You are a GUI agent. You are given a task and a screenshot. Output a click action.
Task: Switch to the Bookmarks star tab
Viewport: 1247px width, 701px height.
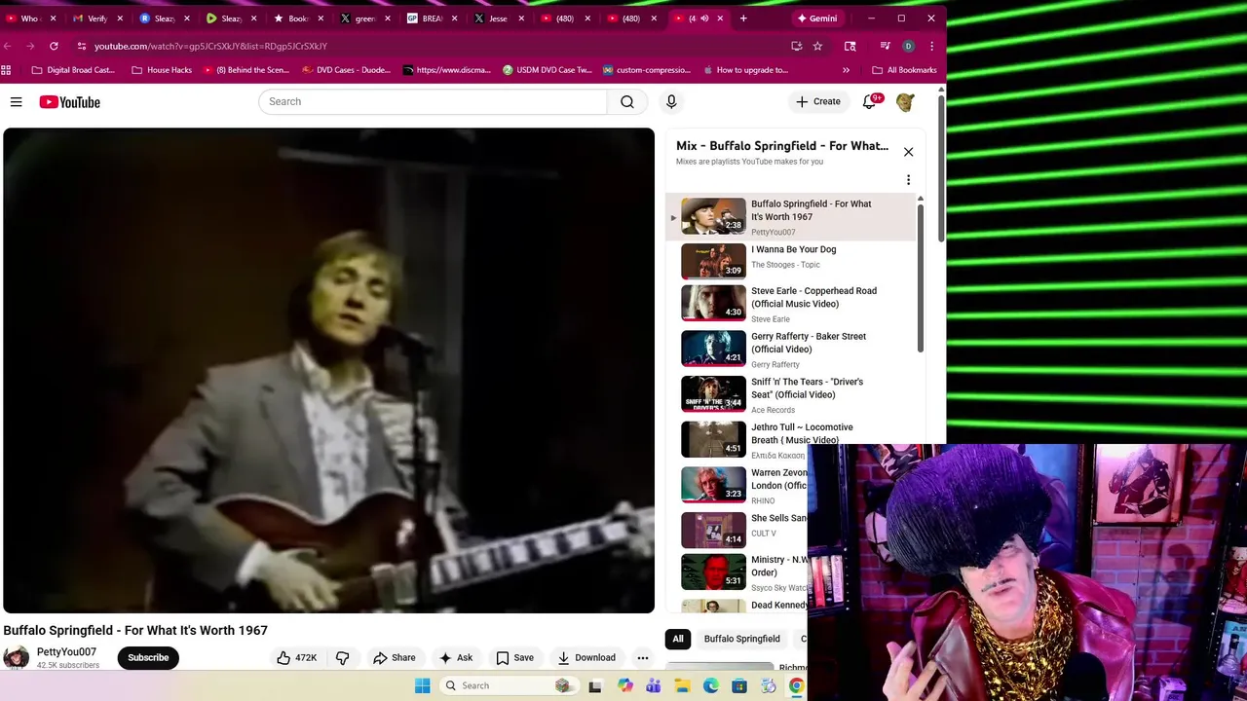tap(296, 18)
